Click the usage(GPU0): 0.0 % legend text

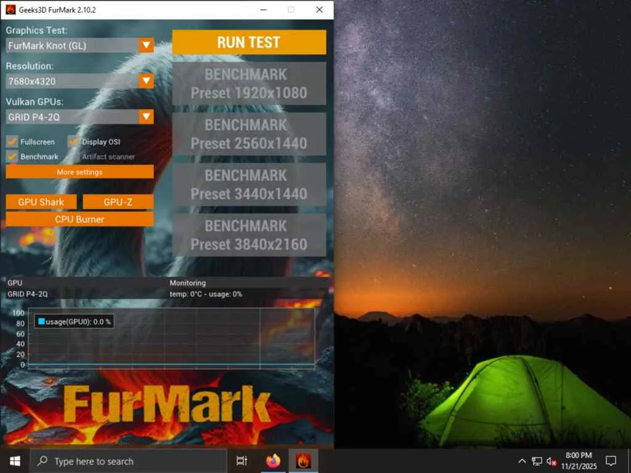pyautogui.click(x=78, y=321)
